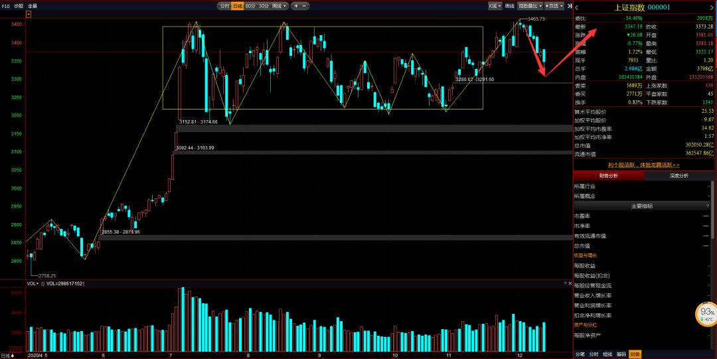The width and height of the screenshot is (717, 359).
Task: Switch chart to 分时 period
Action: pos(224,6)
